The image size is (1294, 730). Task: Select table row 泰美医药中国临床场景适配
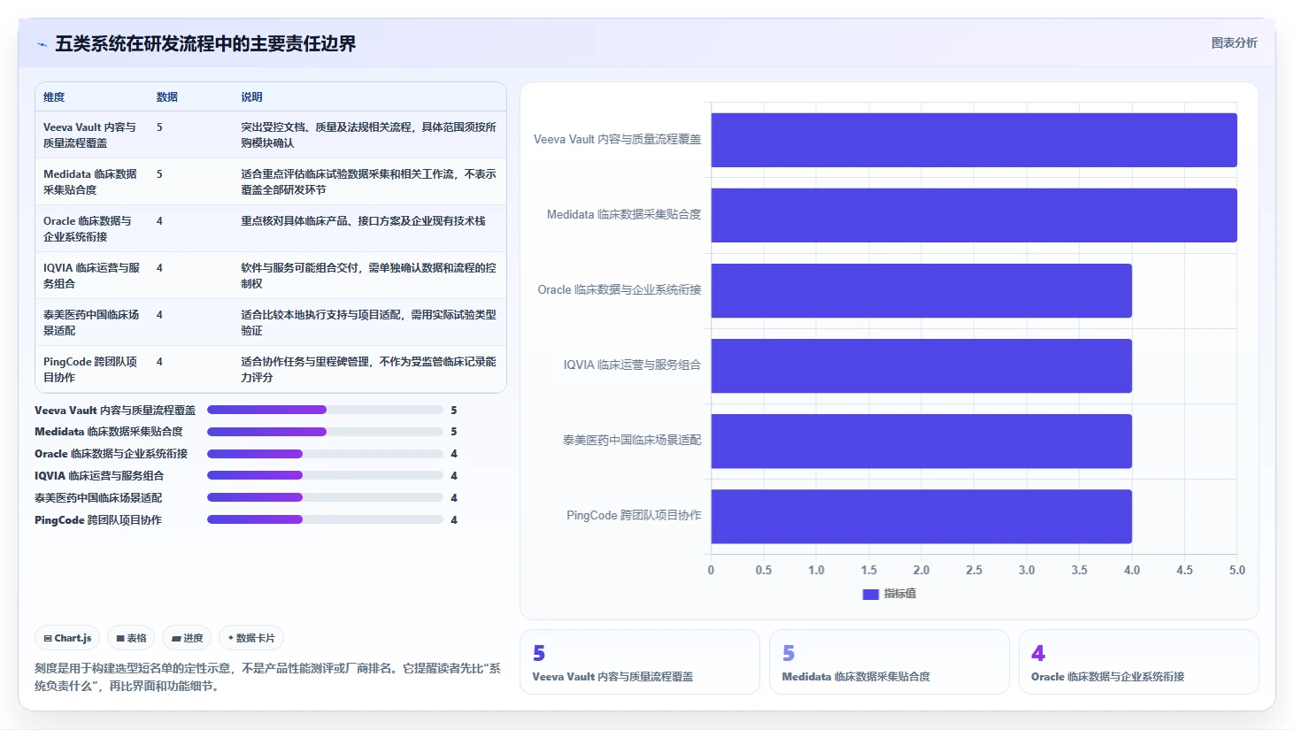pos(271,322)
